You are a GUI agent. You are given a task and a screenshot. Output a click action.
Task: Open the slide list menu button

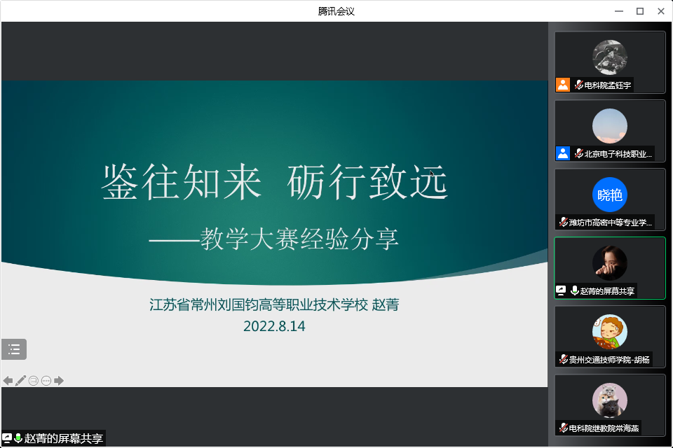coord(14,349)
